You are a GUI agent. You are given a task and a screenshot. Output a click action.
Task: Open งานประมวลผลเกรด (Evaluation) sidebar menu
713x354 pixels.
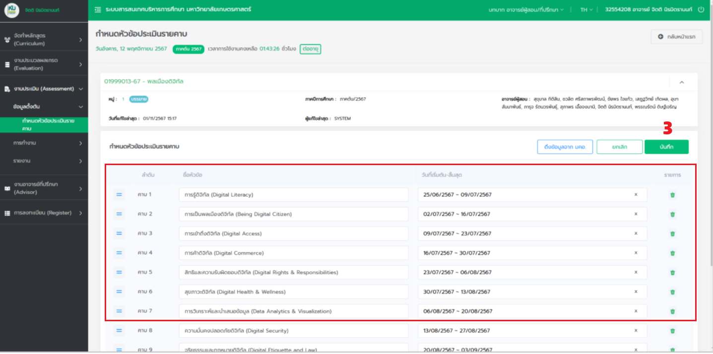[43, 64]
